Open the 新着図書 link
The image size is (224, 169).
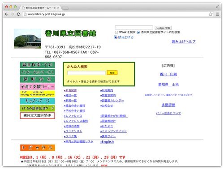click(70, 90)
